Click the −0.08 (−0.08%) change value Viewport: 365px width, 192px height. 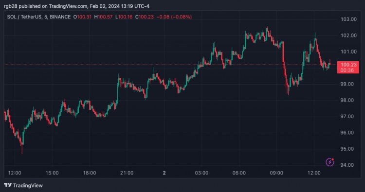174,17
